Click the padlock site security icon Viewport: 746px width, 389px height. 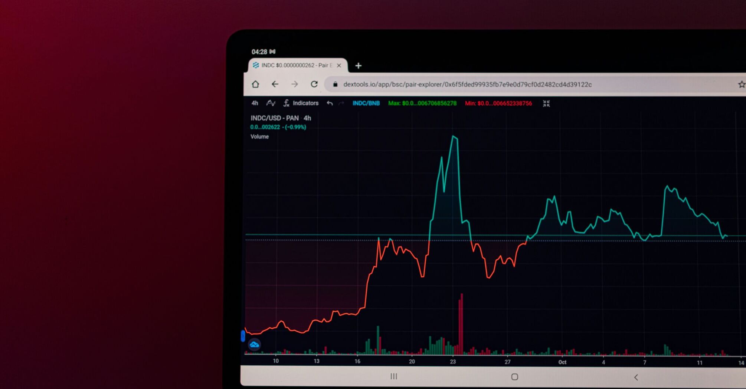click(335, 84)
